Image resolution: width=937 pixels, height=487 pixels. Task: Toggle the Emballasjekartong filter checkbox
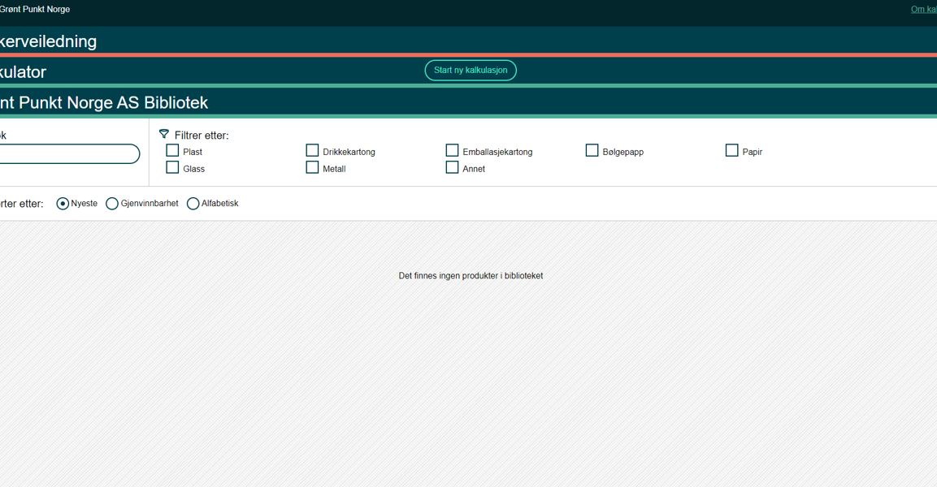pyautogui.click(x=452, y=150)
